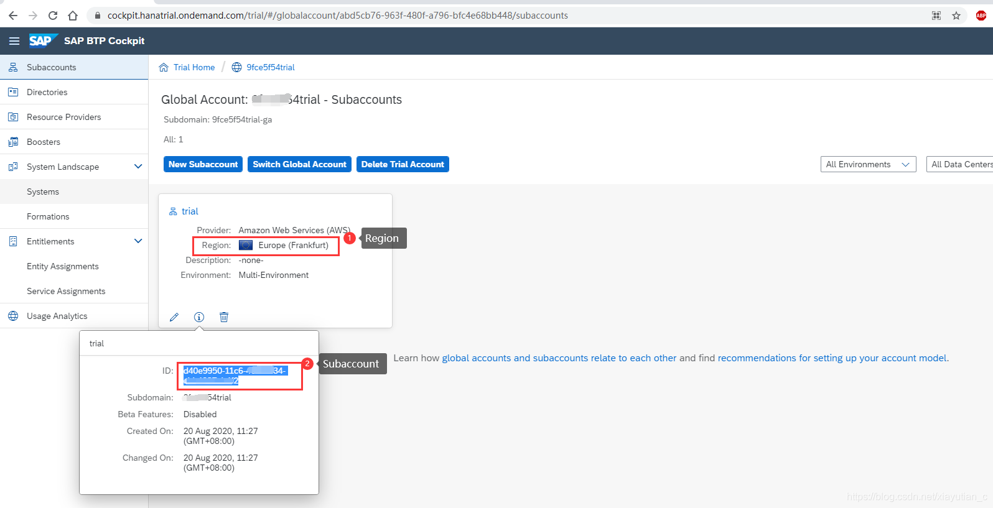
Task: Click the globe icon before 9fce5f54trial
Action: (236, 67)
